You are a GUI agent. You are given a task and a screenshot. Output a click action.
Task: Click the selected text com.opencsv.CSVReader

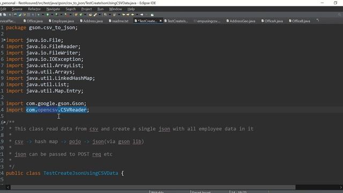(56, 110)
